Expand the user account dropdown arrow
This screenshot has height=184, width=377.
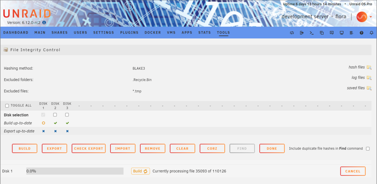point(371,17)
